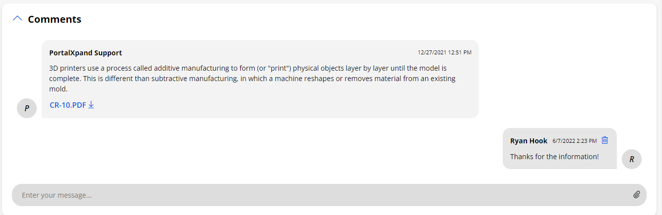Open the CR-10.PDF attachment link
The height and width of the screenshot is (215, 662).
(68, 105)
